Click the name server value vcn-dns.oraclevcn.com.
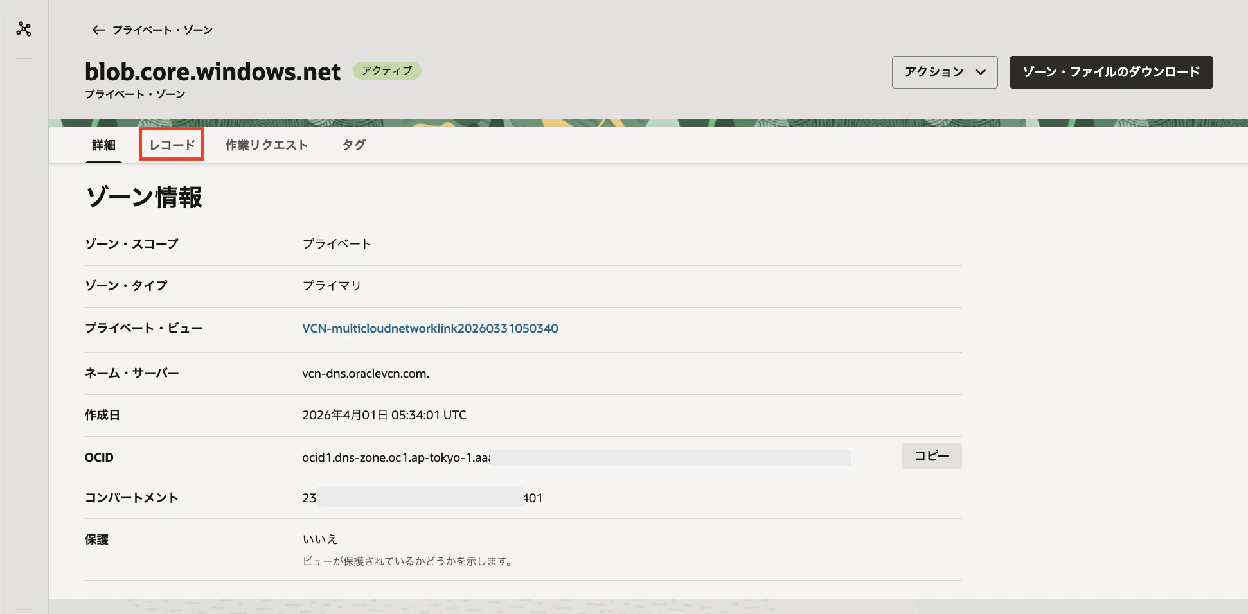Screen dimensions: 1248x614 tap(366, 373)
